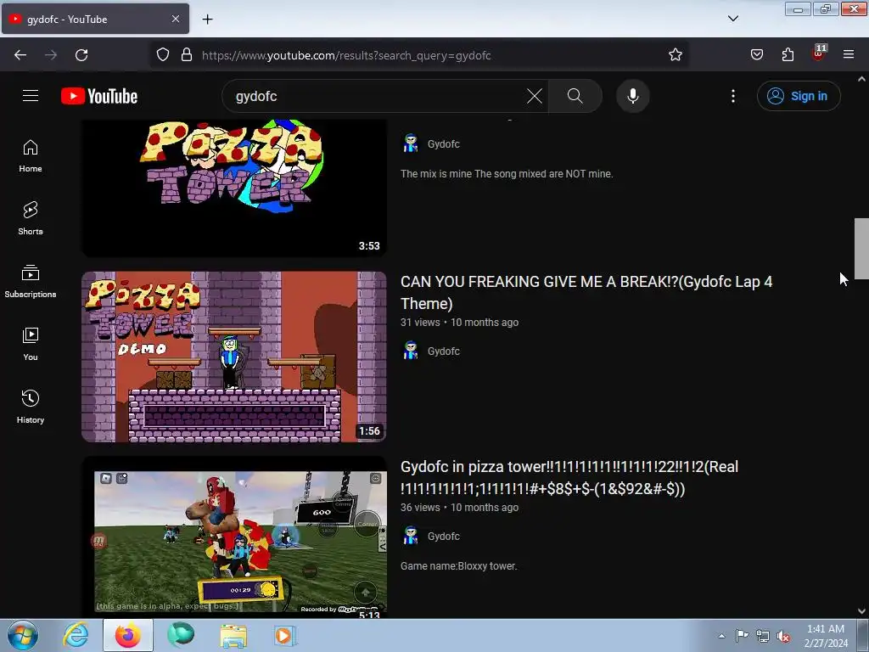This screenshot has width=869, height=652.
Task: Click the scrollbar up arrow
Action: [x=861, y=79]
